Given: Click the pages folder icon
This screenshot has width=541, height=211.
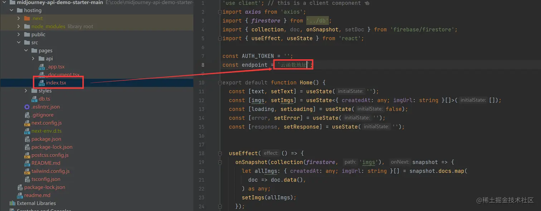Looking at the screenshot, I should (x=34, y=51).
